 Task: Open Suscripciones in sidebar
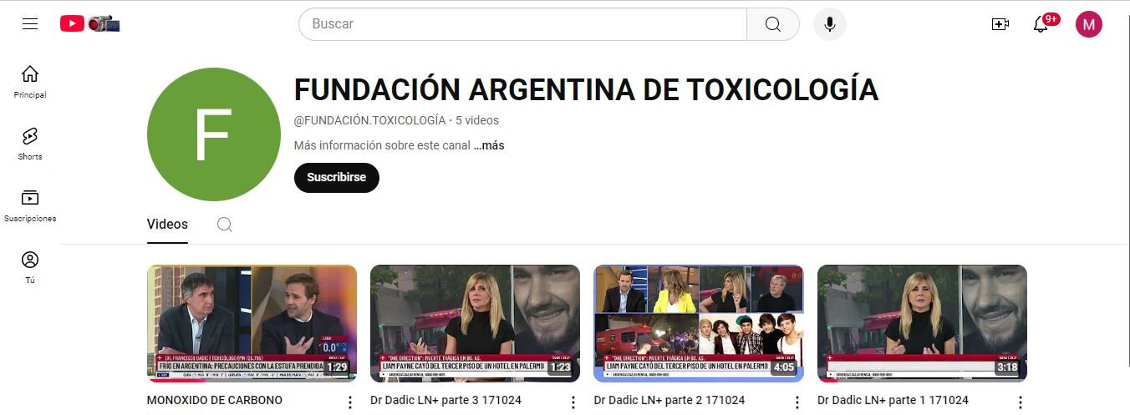tap(30, 205)
